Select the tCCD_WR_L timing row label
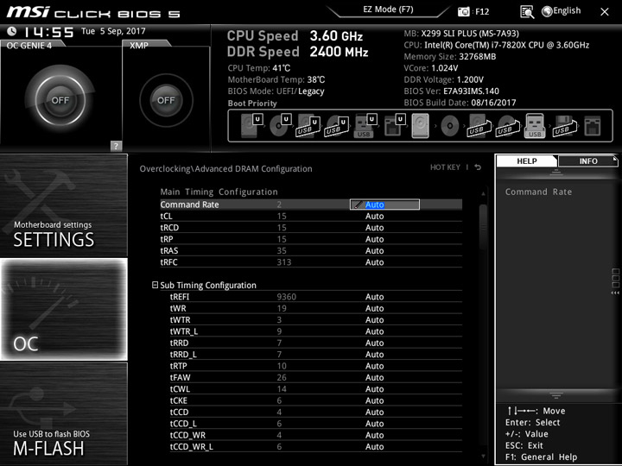The width and height of the screenshot is (622, 466). point(192,447)
